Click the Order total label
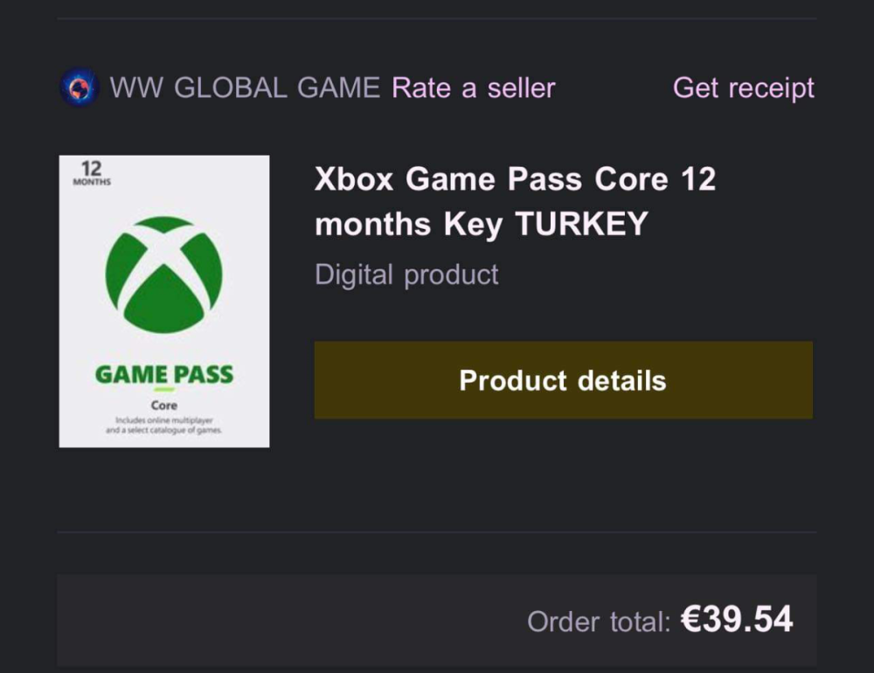 click(599, 621)
